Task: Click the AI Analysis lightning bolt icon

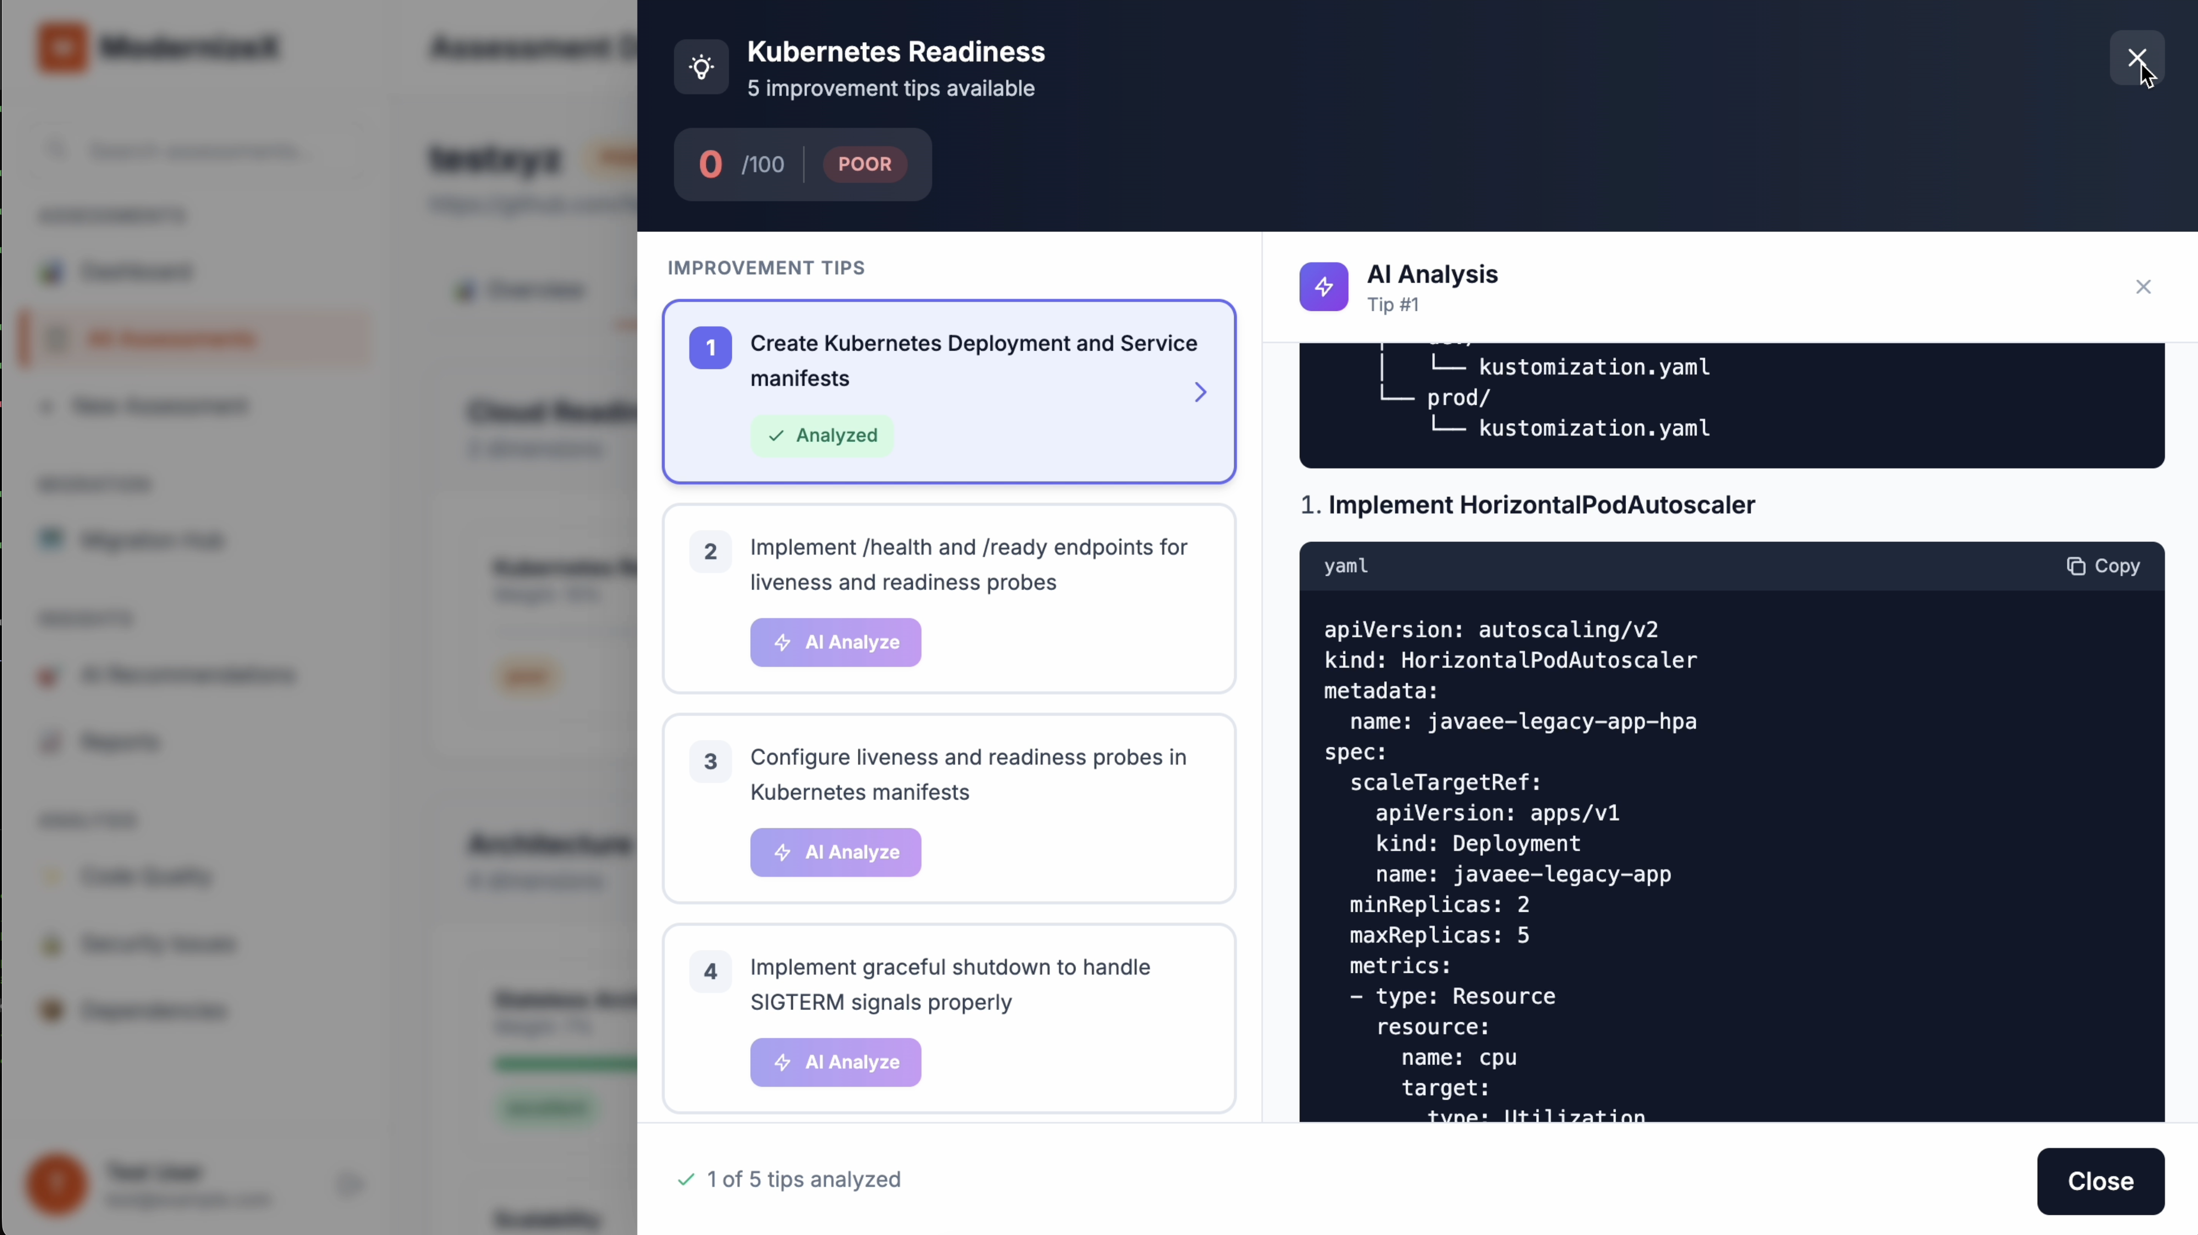Action: tap(1324, 287)
